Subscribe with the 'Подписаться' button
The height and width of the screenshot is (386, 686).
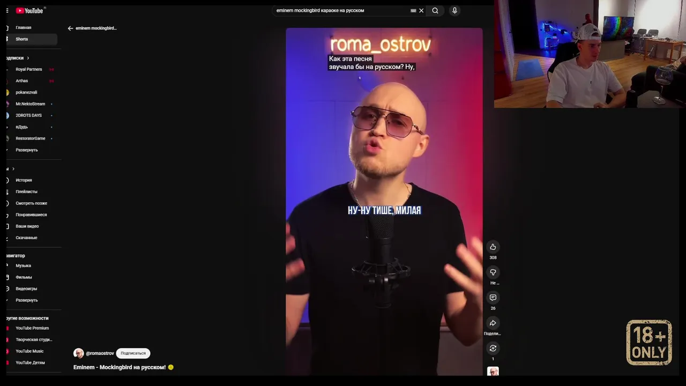133,353
